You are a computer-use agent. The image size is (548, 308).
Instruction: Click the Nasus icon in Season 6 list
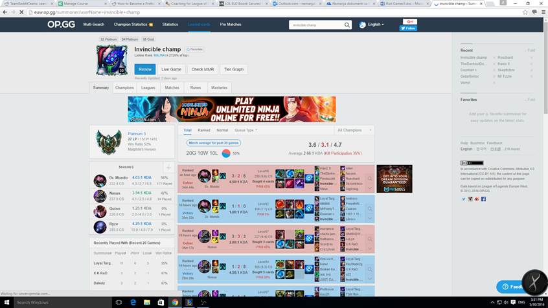(x=100, y=196)
